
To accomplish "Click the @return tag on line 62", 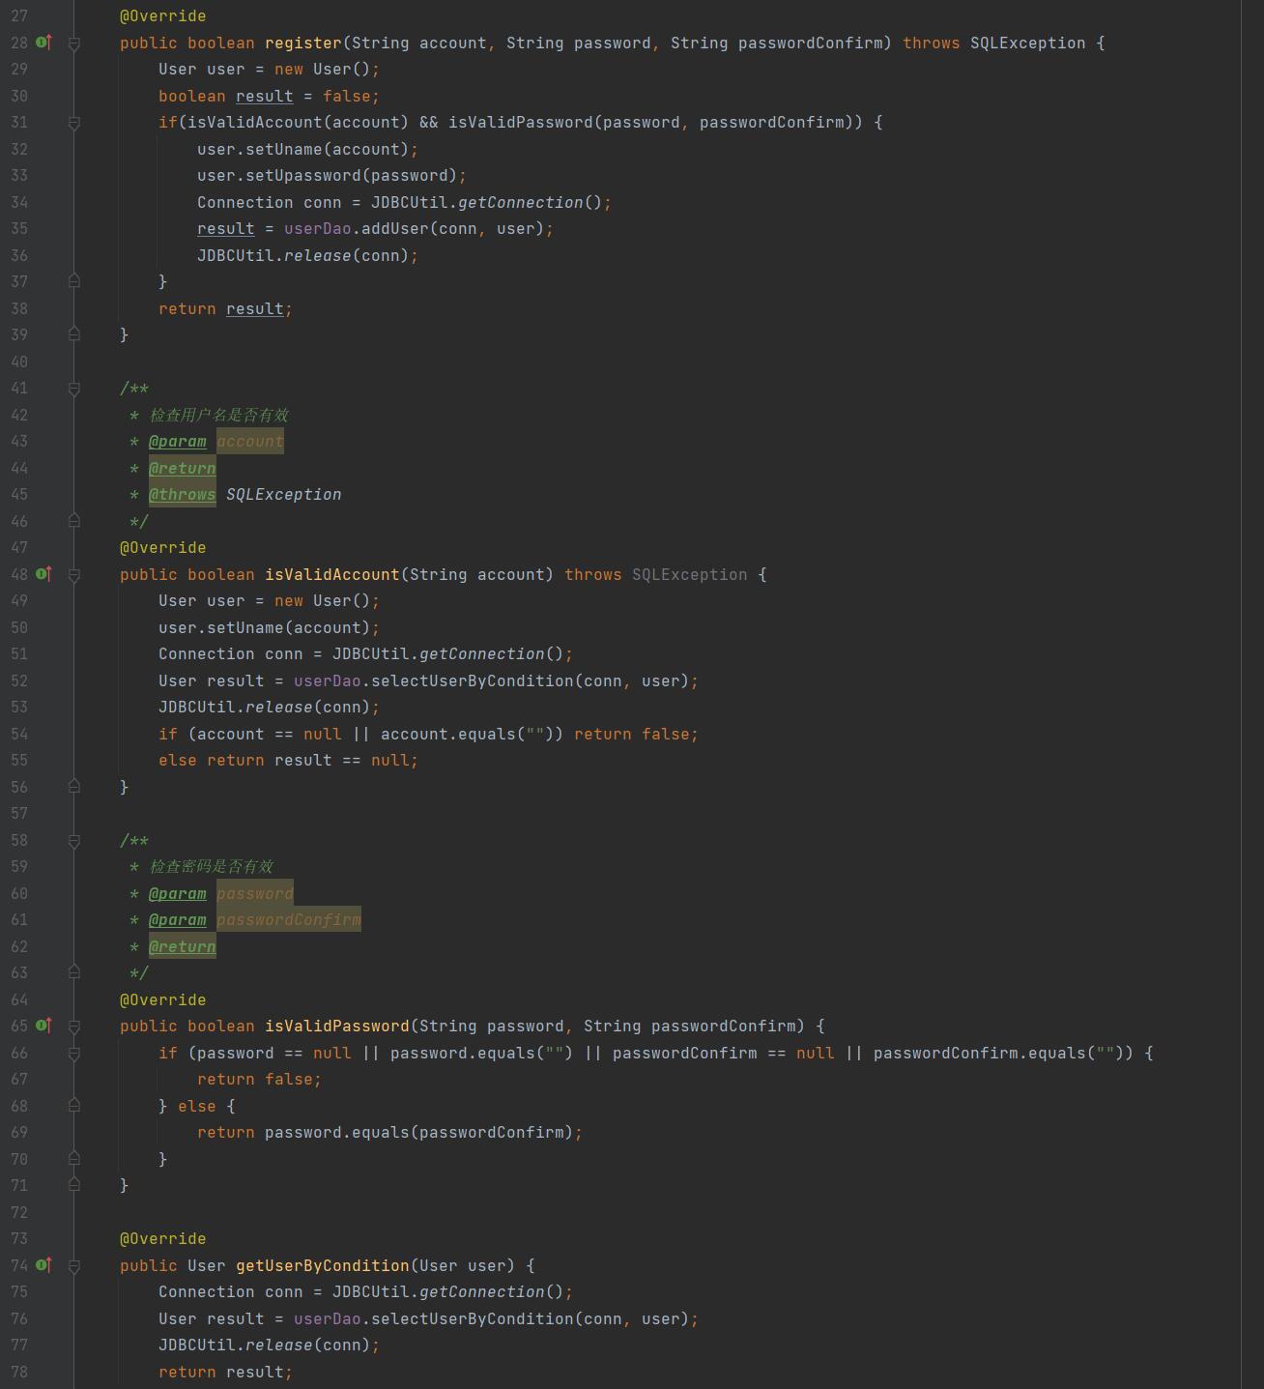I will (x=183, y=946).
